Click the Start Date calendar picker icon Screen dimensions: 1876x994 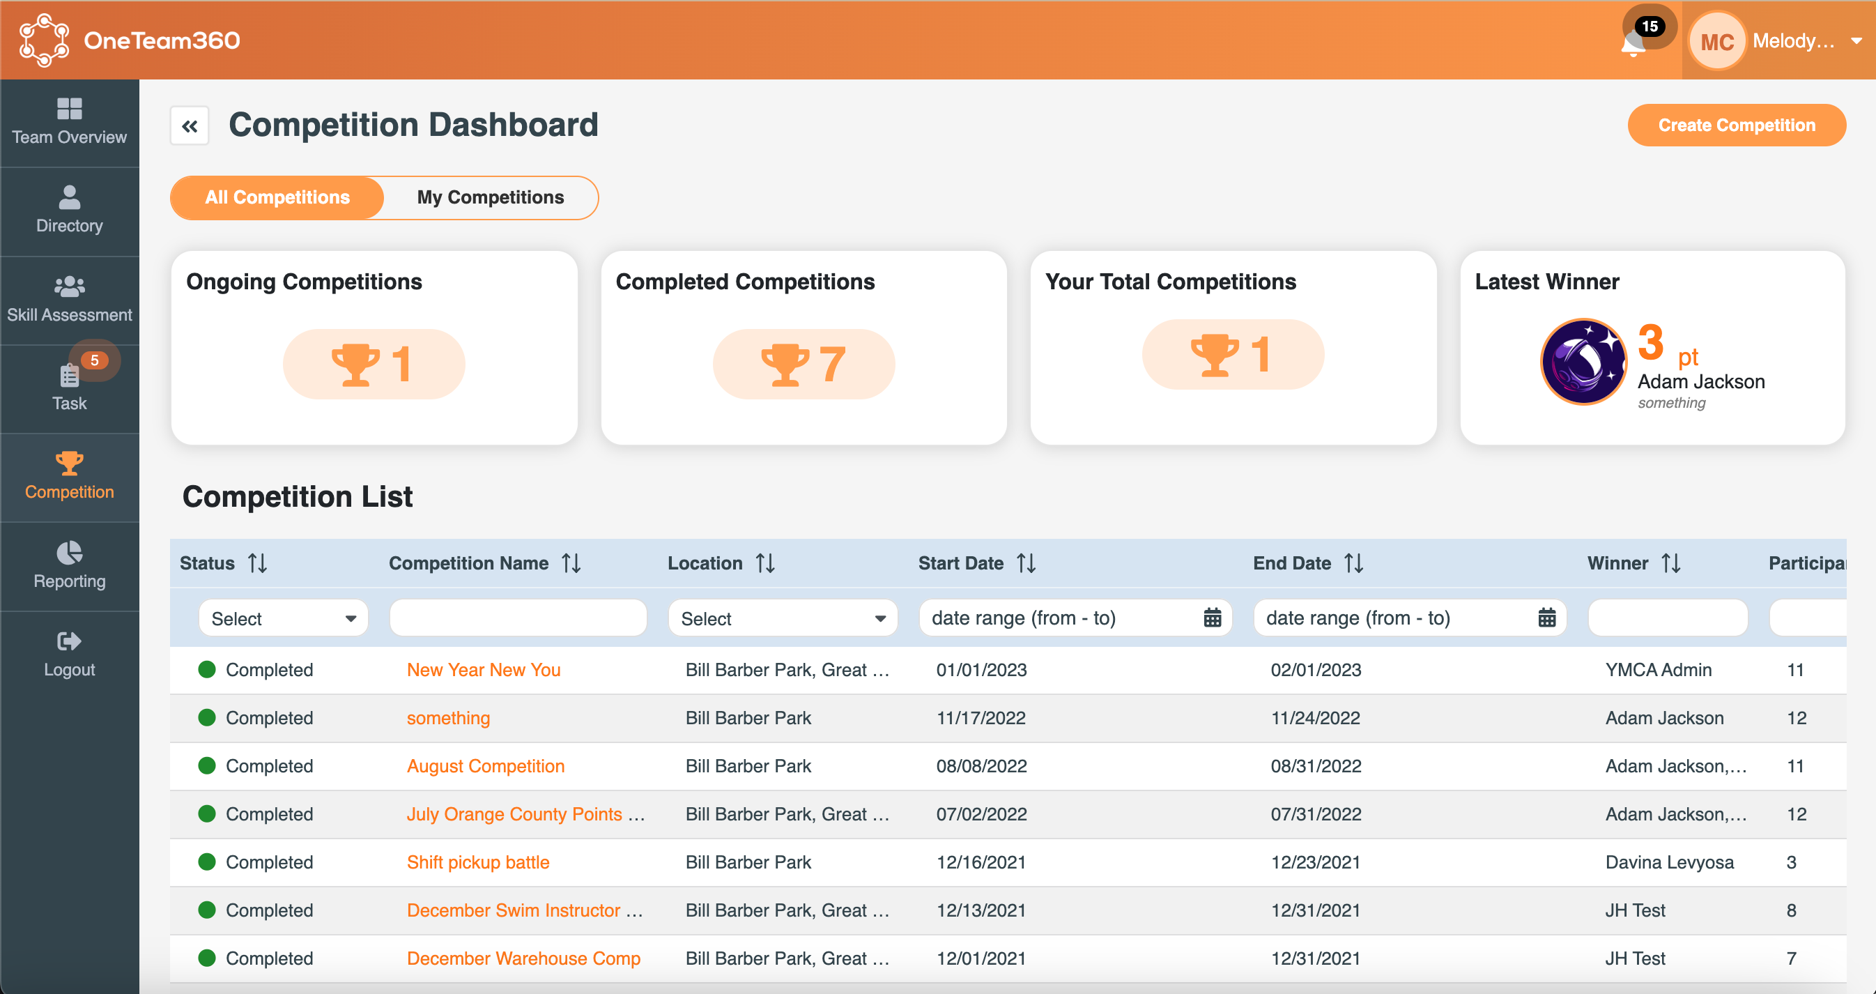[x=1211, y=618]
